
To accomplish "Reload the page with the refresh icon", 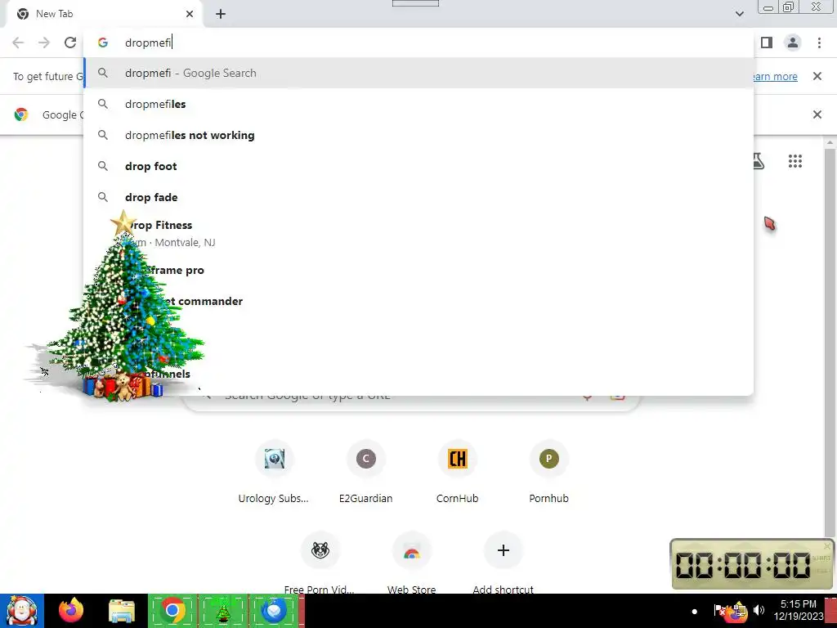I will click(70, 43).
